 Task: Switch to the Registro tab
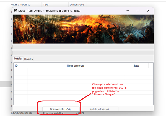tap(28, 59)
